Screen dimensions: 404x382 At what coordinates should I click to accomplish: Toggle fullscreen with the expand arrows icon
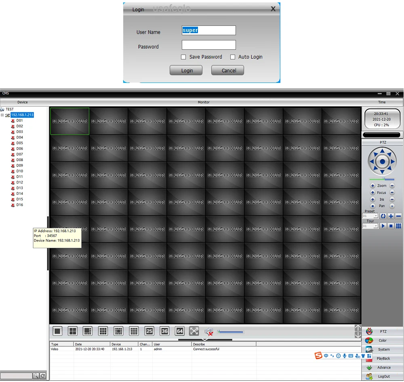pos(194,331)
